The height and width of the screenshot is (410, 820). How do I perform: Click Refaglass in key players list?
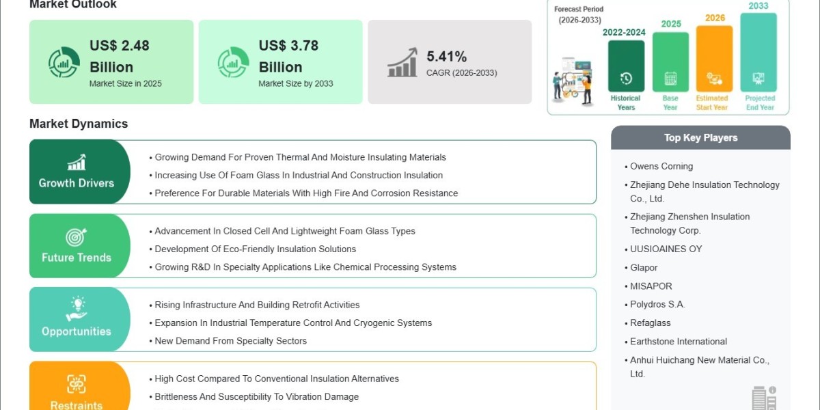[651, 323]
